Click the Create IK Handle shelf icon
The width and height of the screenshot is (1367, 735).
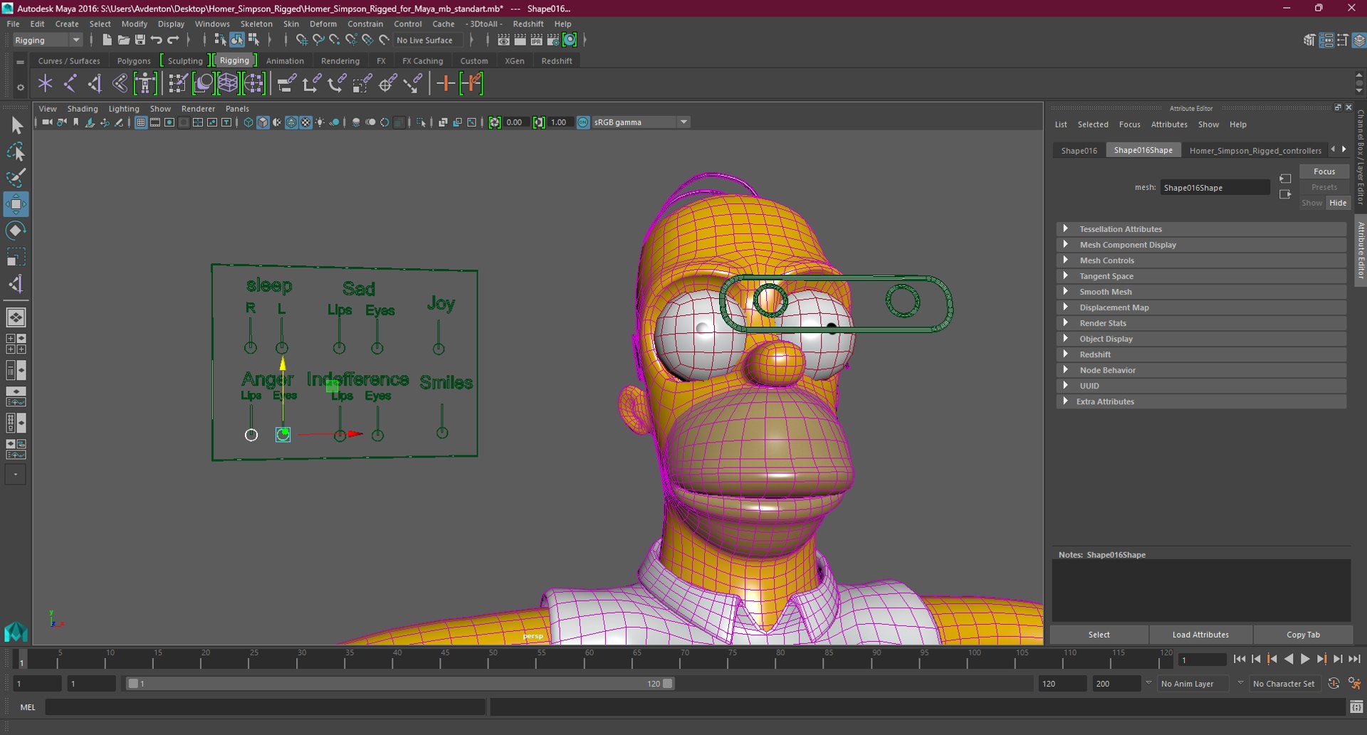[x=95, y=84]
